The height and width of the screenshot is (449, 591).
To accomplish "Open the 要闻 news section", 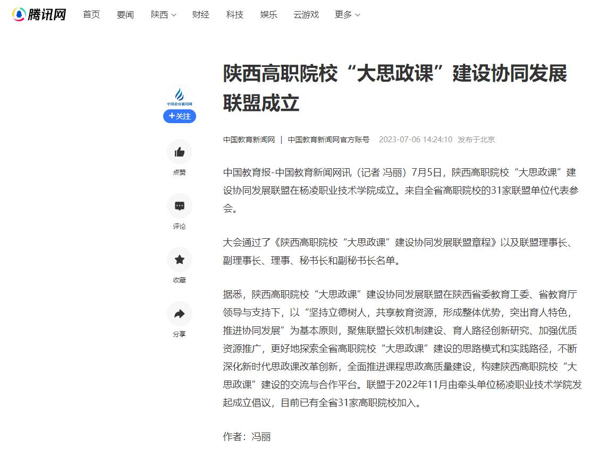I will [125, 15].
